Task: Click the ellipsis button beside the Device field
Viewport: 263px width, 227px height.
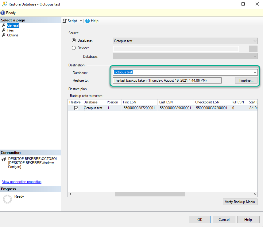Action: tap(253, 48)
